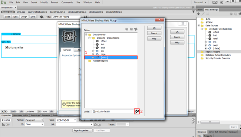Open the Site menu
241x137 pixels.
click(78, 3)
